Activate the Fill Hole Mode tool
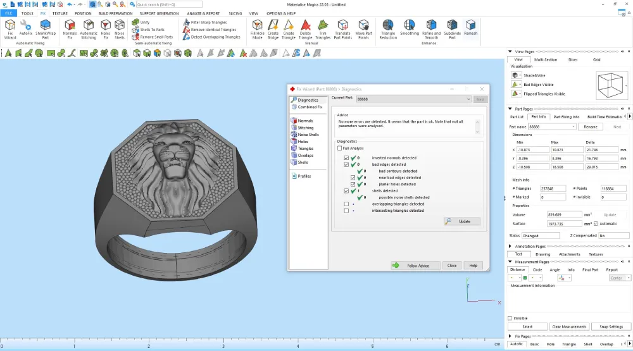 click(x=257, y=30)
